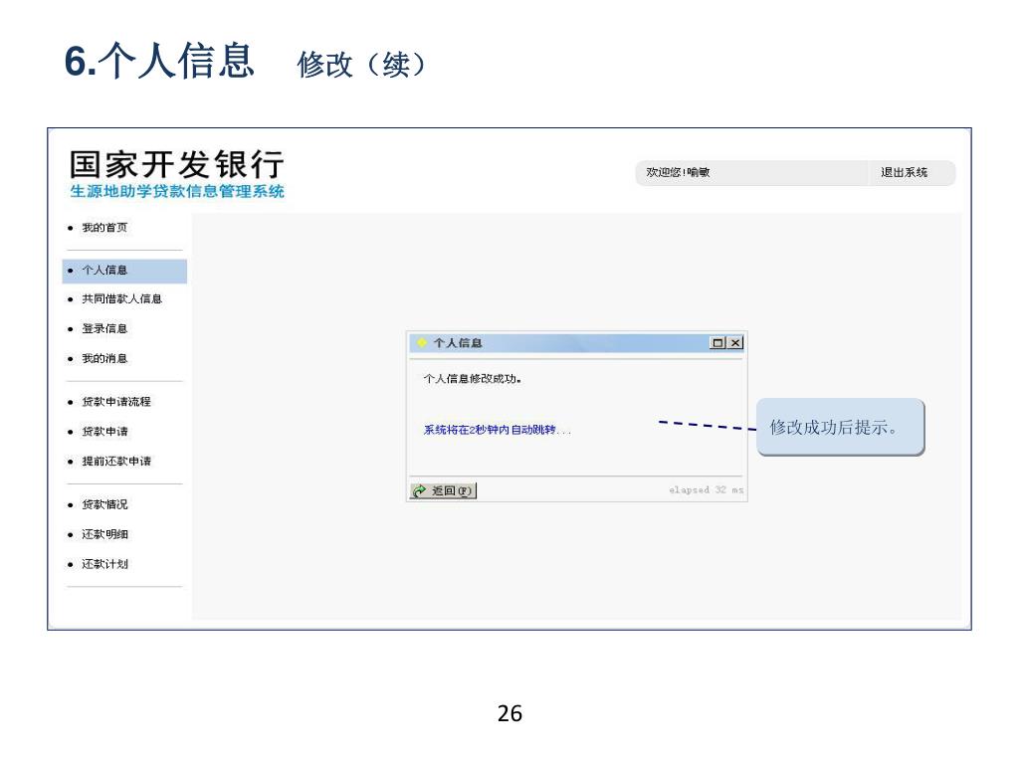
Task: Open 我的首页 in the sidebar
Action: [x=104, y=228]
